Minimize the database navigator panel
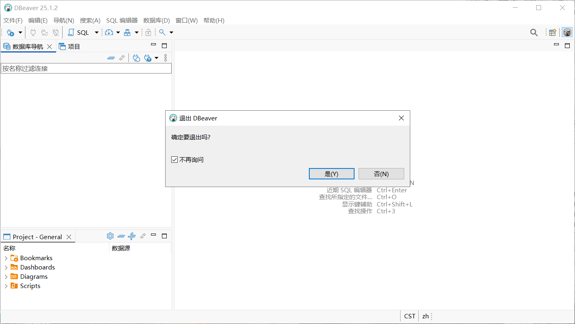This screenshot has height=324, width=575. [x=153, y=45]
